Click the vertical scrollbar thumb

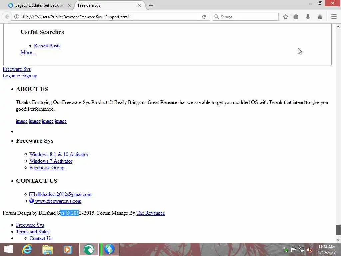coord(338,230)
